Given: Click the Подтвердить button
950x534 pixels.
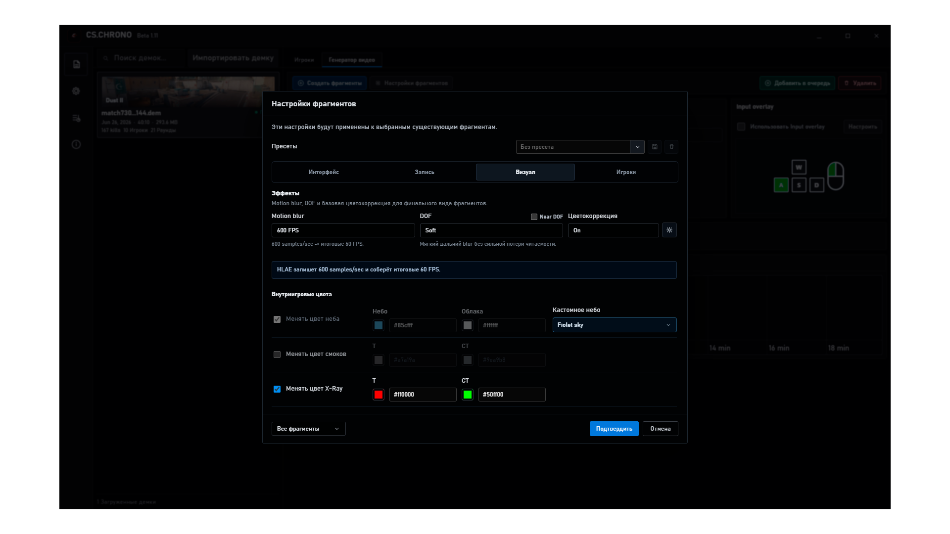Looking at the screenshot, I should pyautogui.click(x=614, y=429).
